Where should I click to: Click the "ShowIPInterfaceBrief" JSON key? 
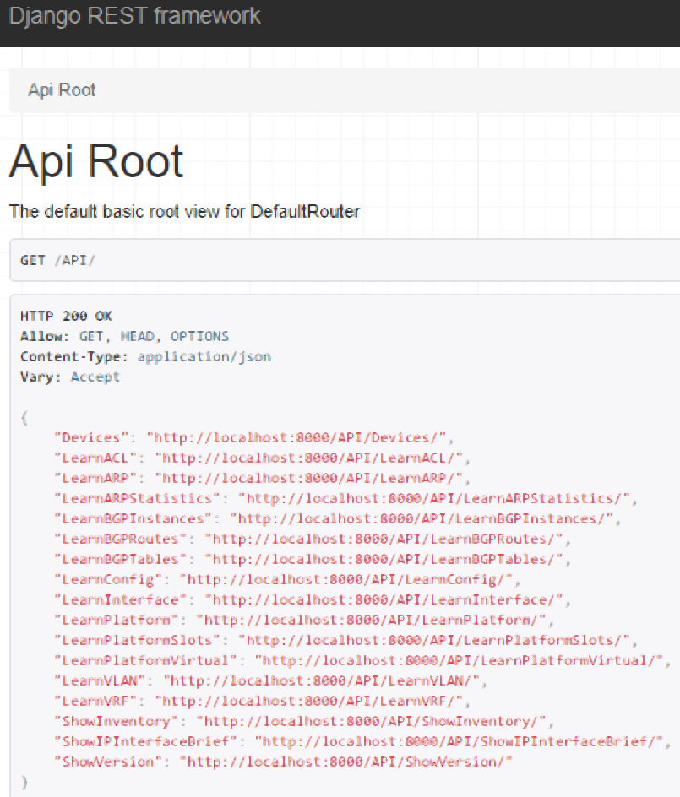(145, 741)
